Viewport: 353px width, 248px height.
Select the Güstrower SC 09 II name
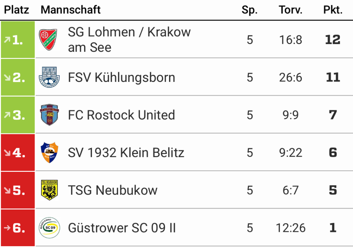(122, 228)
